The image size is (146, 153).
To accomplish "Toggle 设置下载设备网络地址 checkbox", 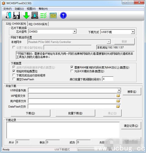I will click(x=14, y=47).
